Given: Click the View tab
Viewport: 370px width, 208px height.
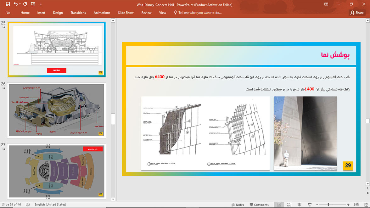Looking at the screenshot, I should [163, 13].
